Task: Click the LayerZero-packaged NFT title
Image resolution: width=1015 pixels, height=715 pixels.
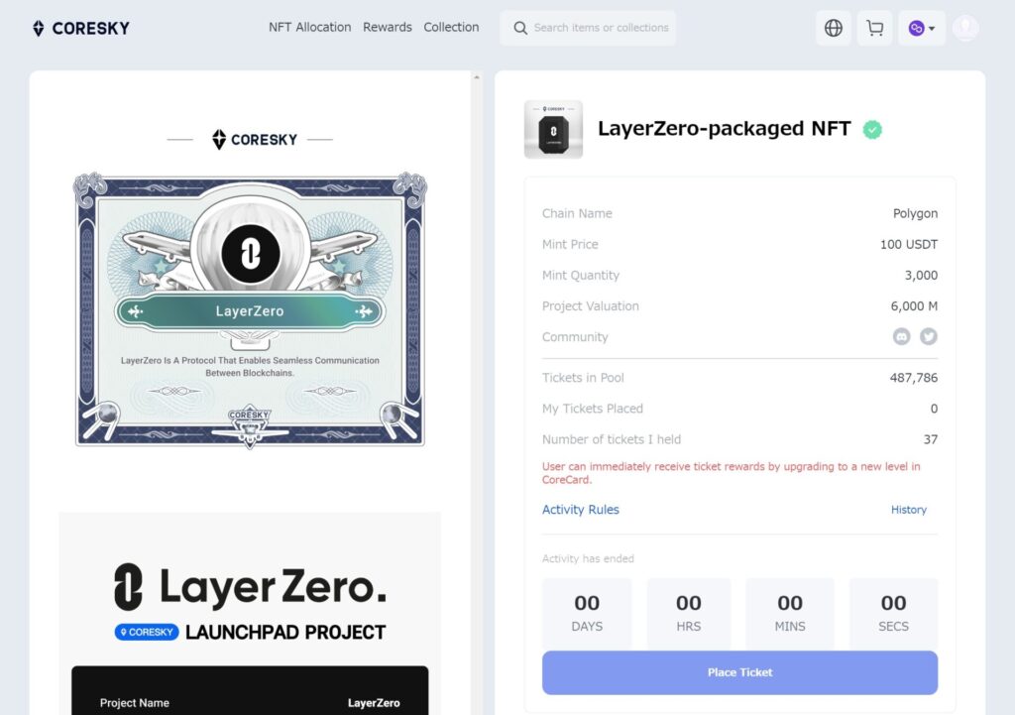Action: click(x=725, y=128)
